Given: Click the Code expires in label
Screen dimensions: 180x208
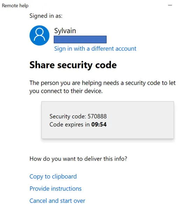Looking at the screenshot, I should 70,125.
